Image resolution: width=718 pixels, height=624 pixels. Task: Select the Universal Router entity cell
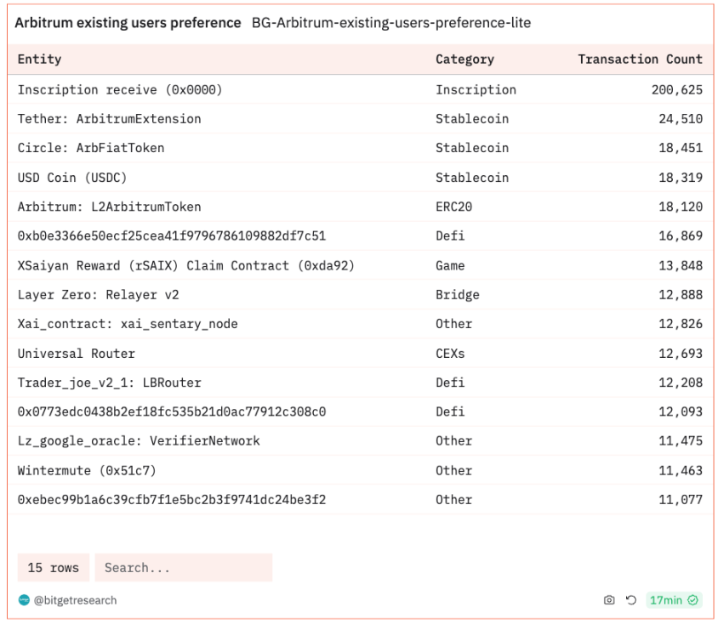76,353
